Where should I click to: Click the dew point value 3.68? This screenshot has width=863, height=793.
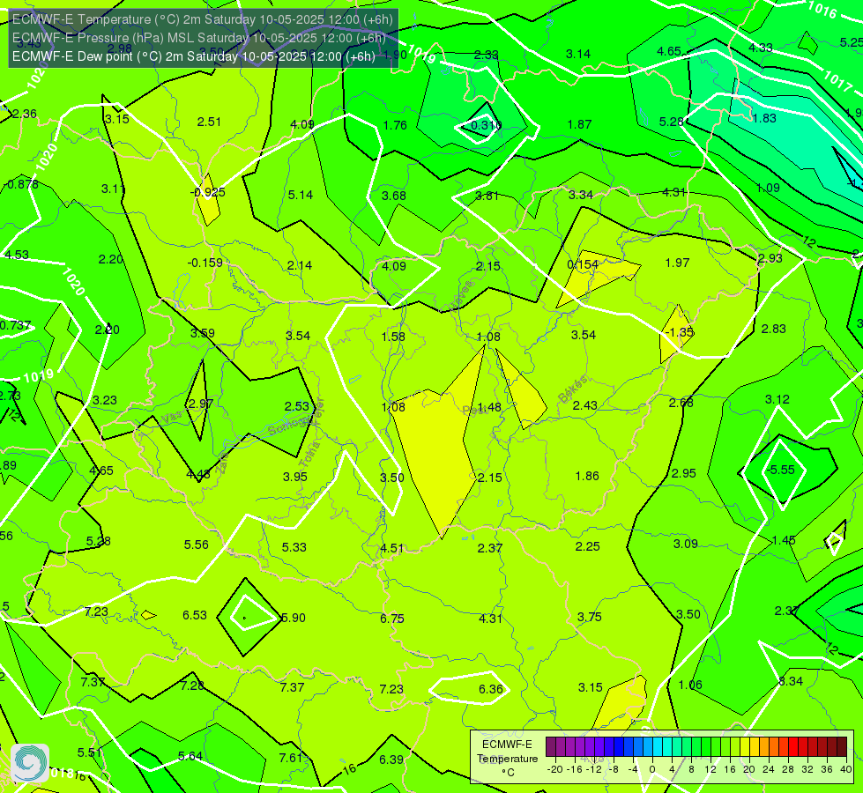(x=394, y=196)
